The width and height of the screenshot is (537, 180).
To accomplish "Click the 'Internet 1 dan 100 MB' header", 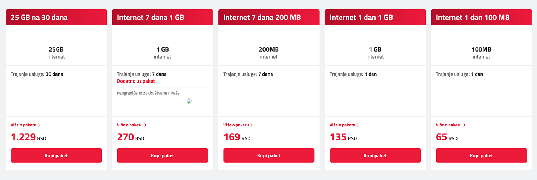I will pos(472,17).
